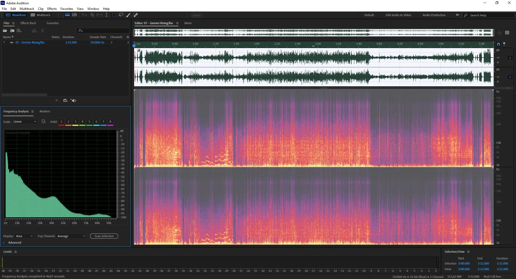Click the Files panel horizontal scrollbar

pos(25,95)
